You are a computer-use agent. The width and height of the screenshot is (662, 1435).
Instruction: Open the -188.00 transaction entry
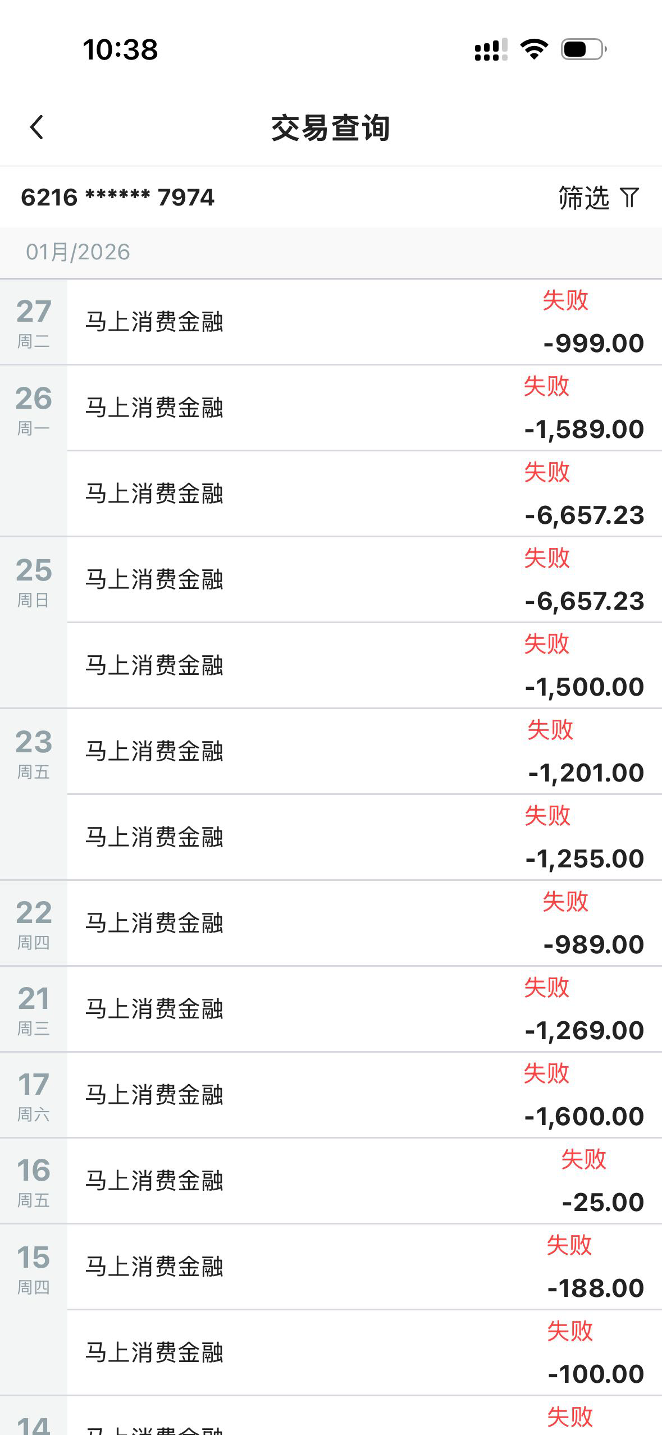pyautogui.click(x=364, y=1267)
